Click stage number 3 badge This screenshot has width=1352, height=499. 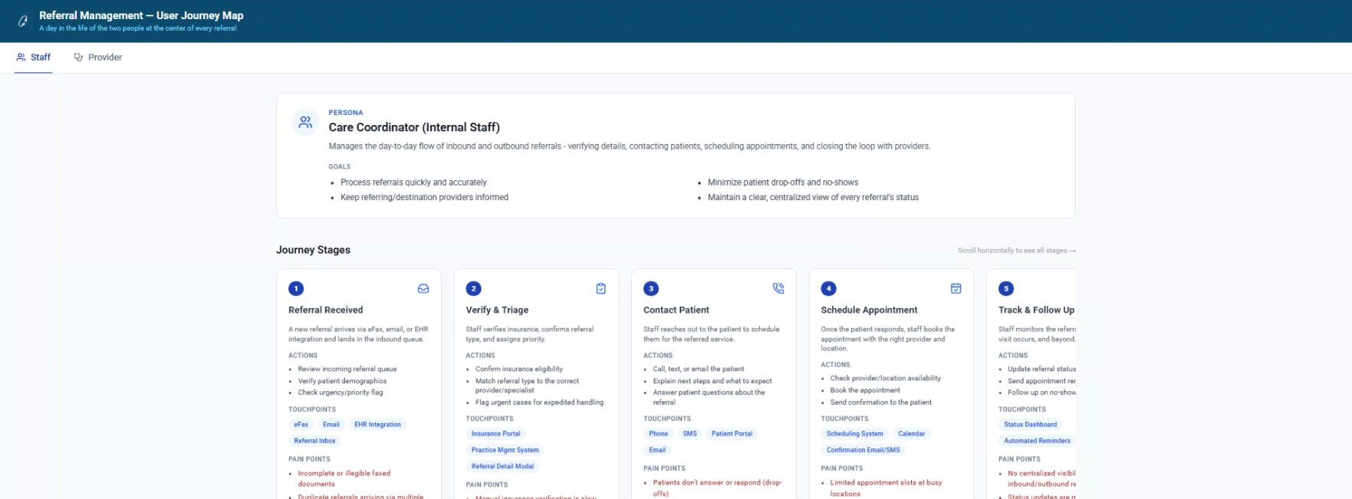[x=651, y=288]
